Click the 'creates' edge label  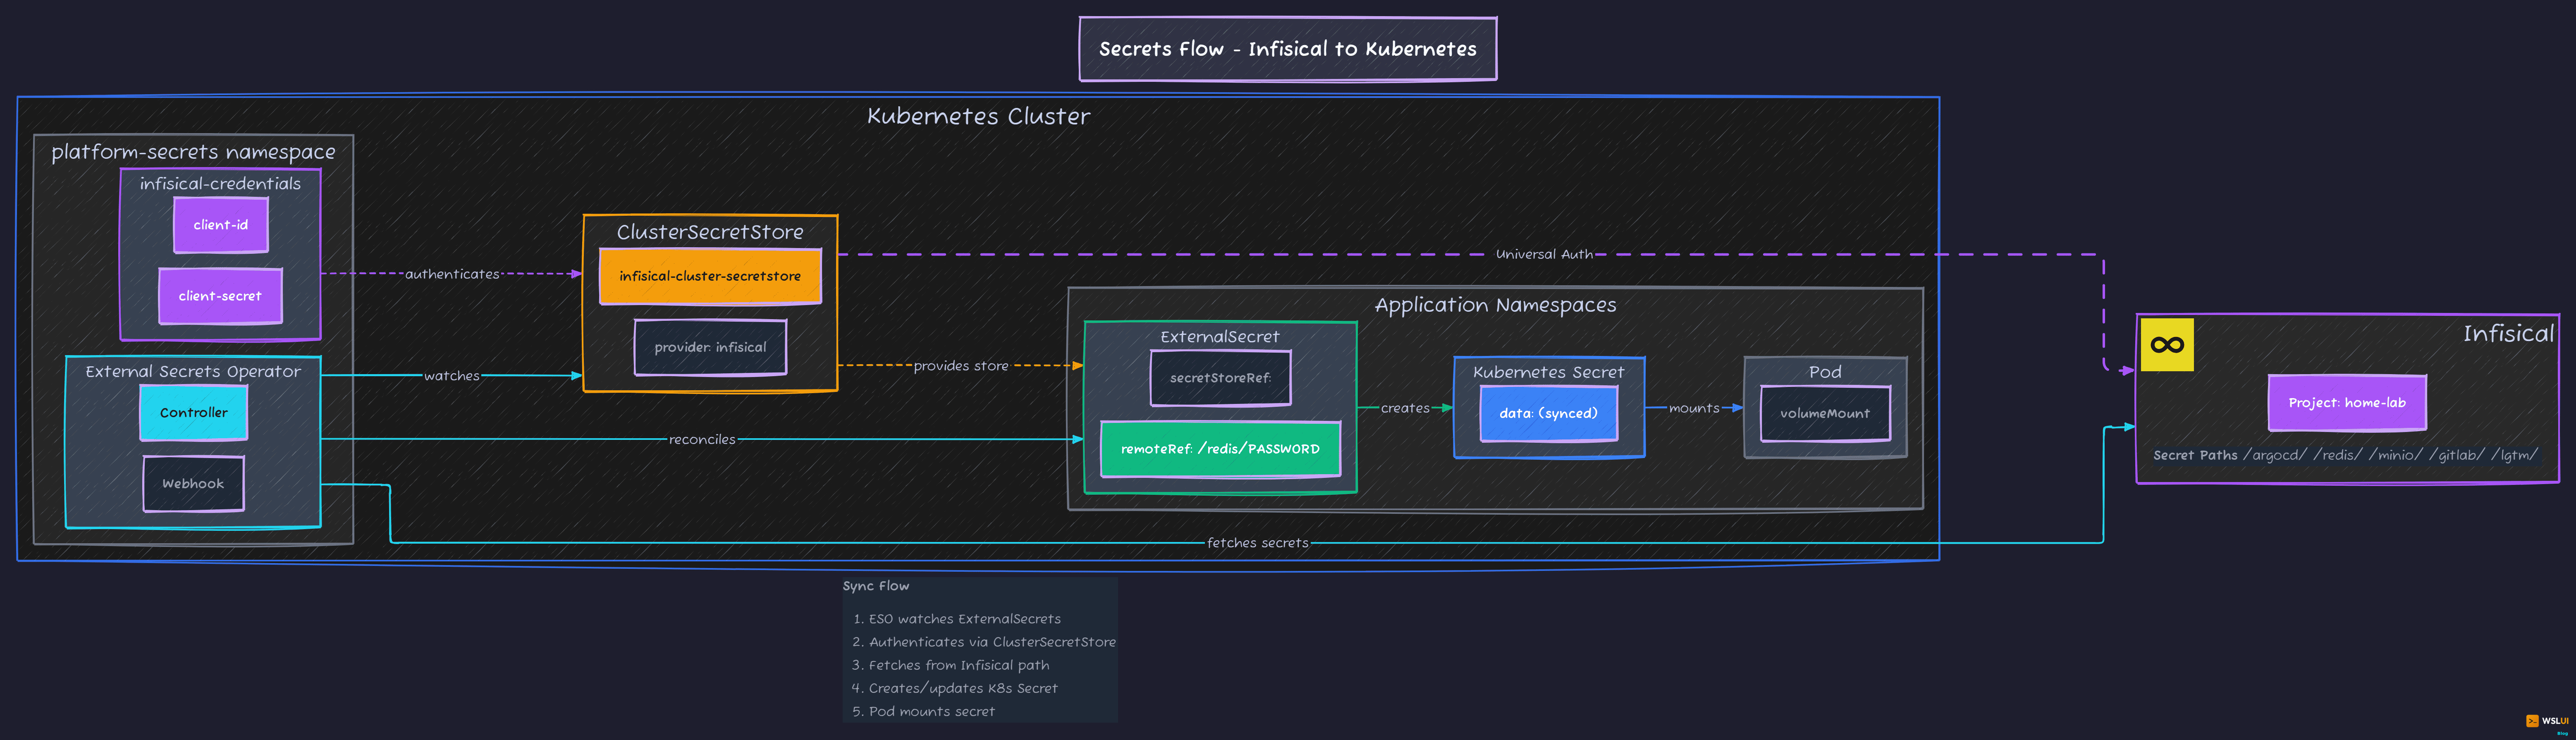(1405, 408)
